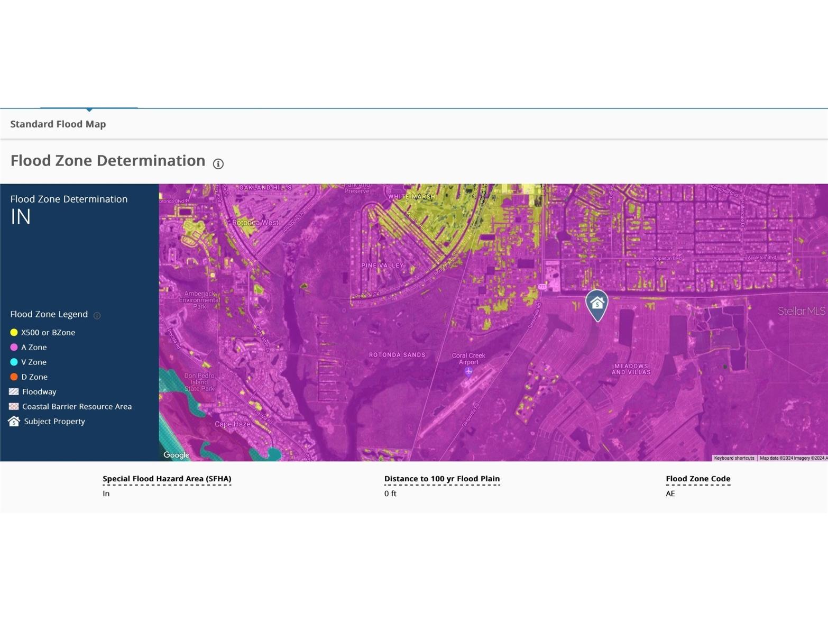Image resolution: width=828 pixels, height=621 pixels.
Task: Click the Flood Zone Code label
Action: click(698, 479)
